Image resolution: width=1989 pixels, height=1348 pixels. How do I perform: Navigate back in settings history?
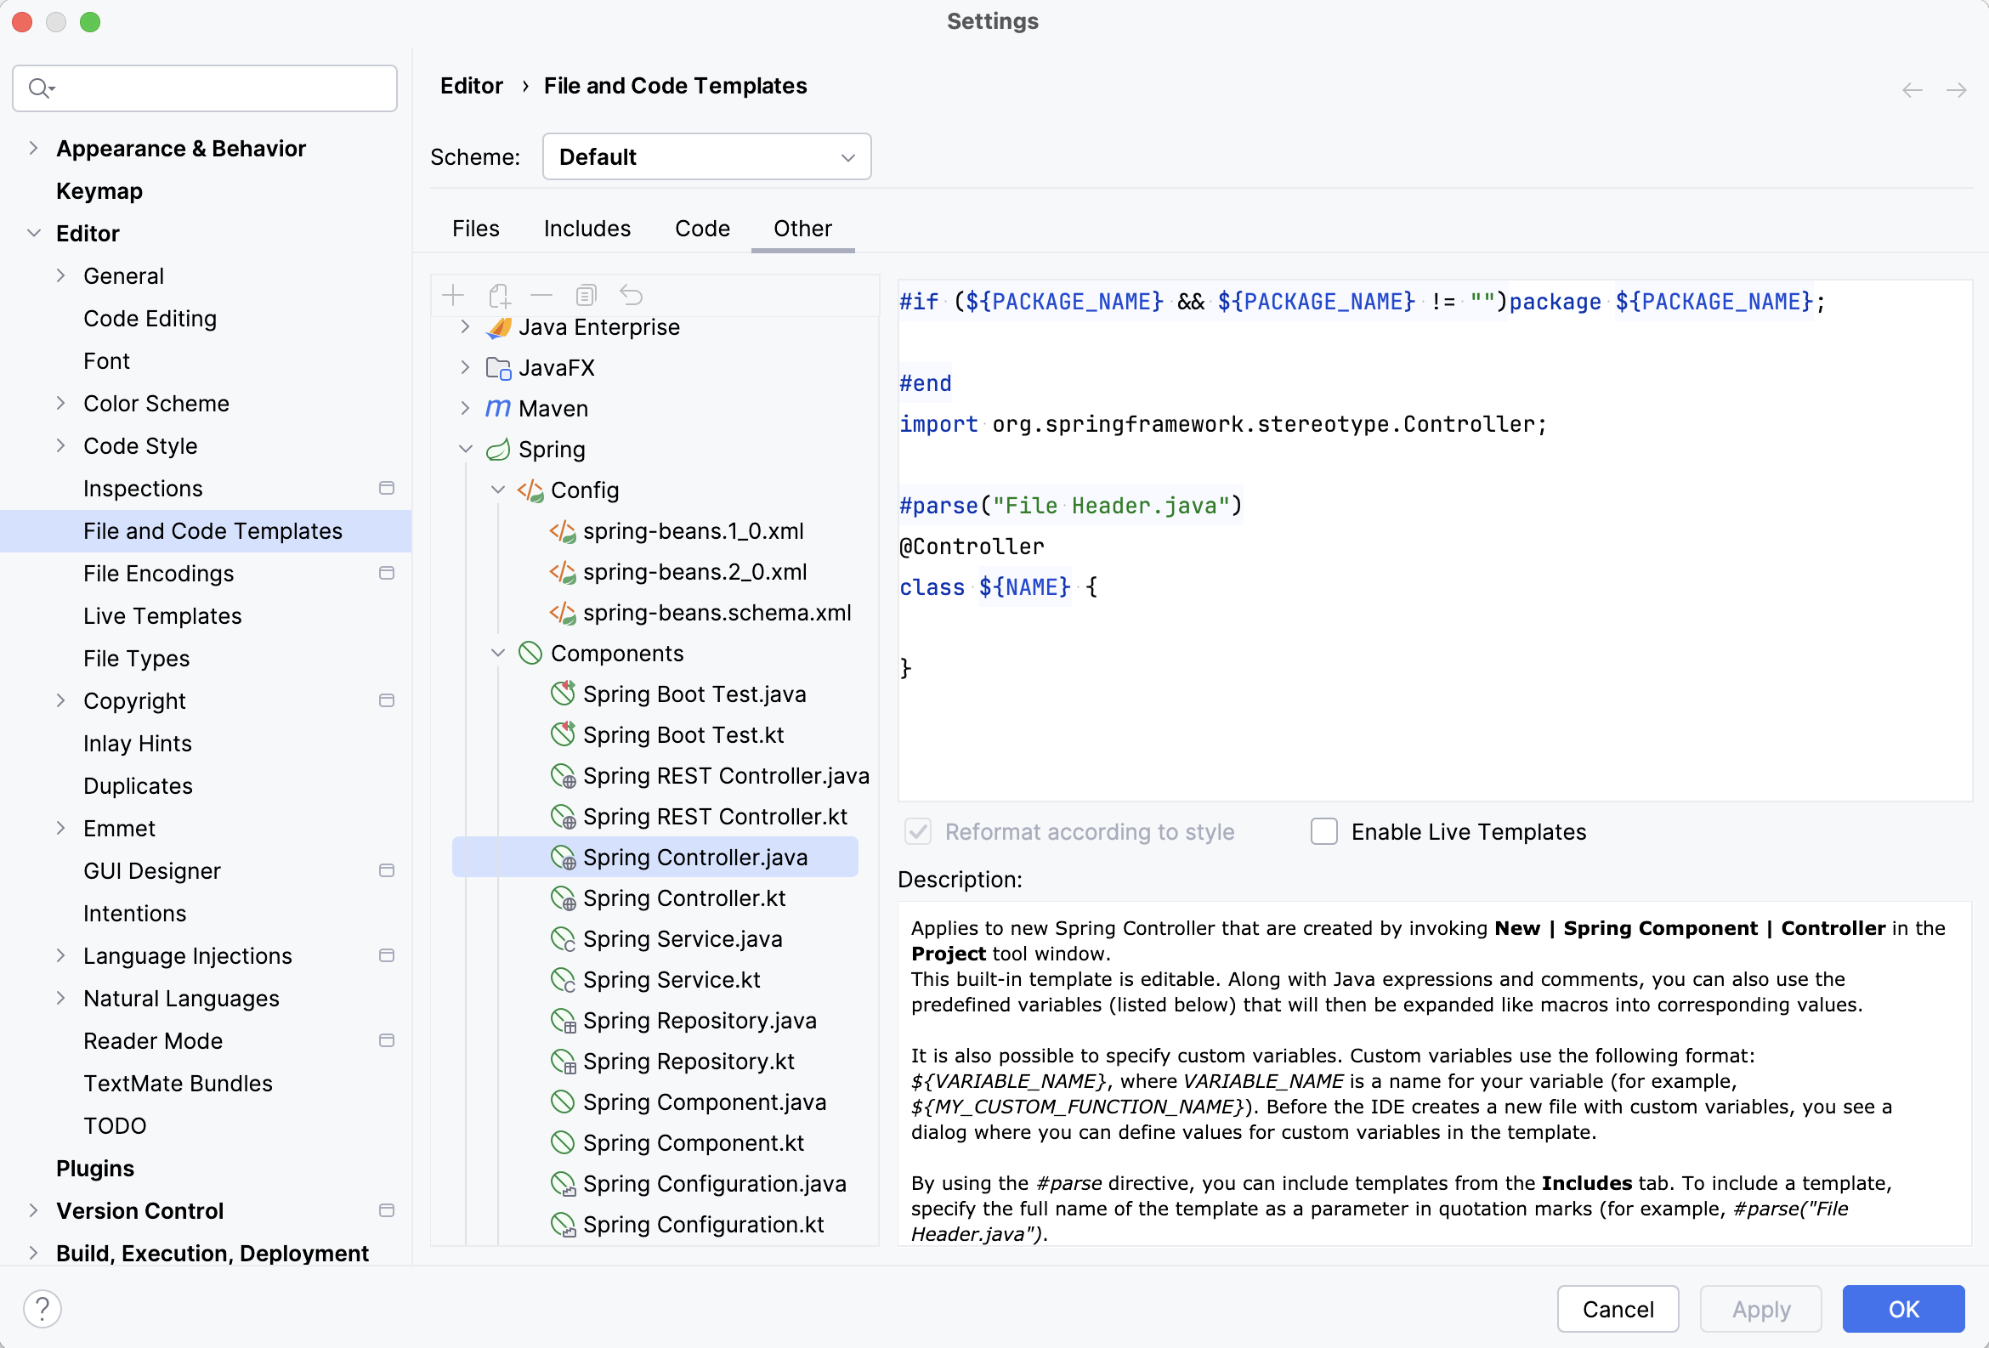click(x=1911, y=90)
